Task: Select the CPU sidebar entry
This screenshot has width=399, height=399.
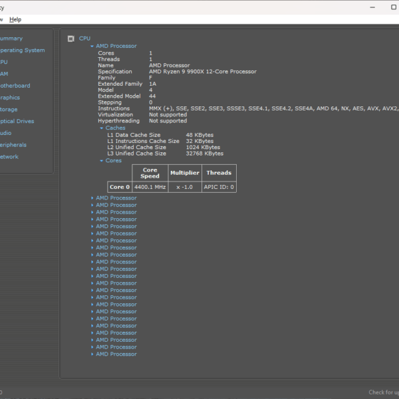Action: [x=4, y=62]
